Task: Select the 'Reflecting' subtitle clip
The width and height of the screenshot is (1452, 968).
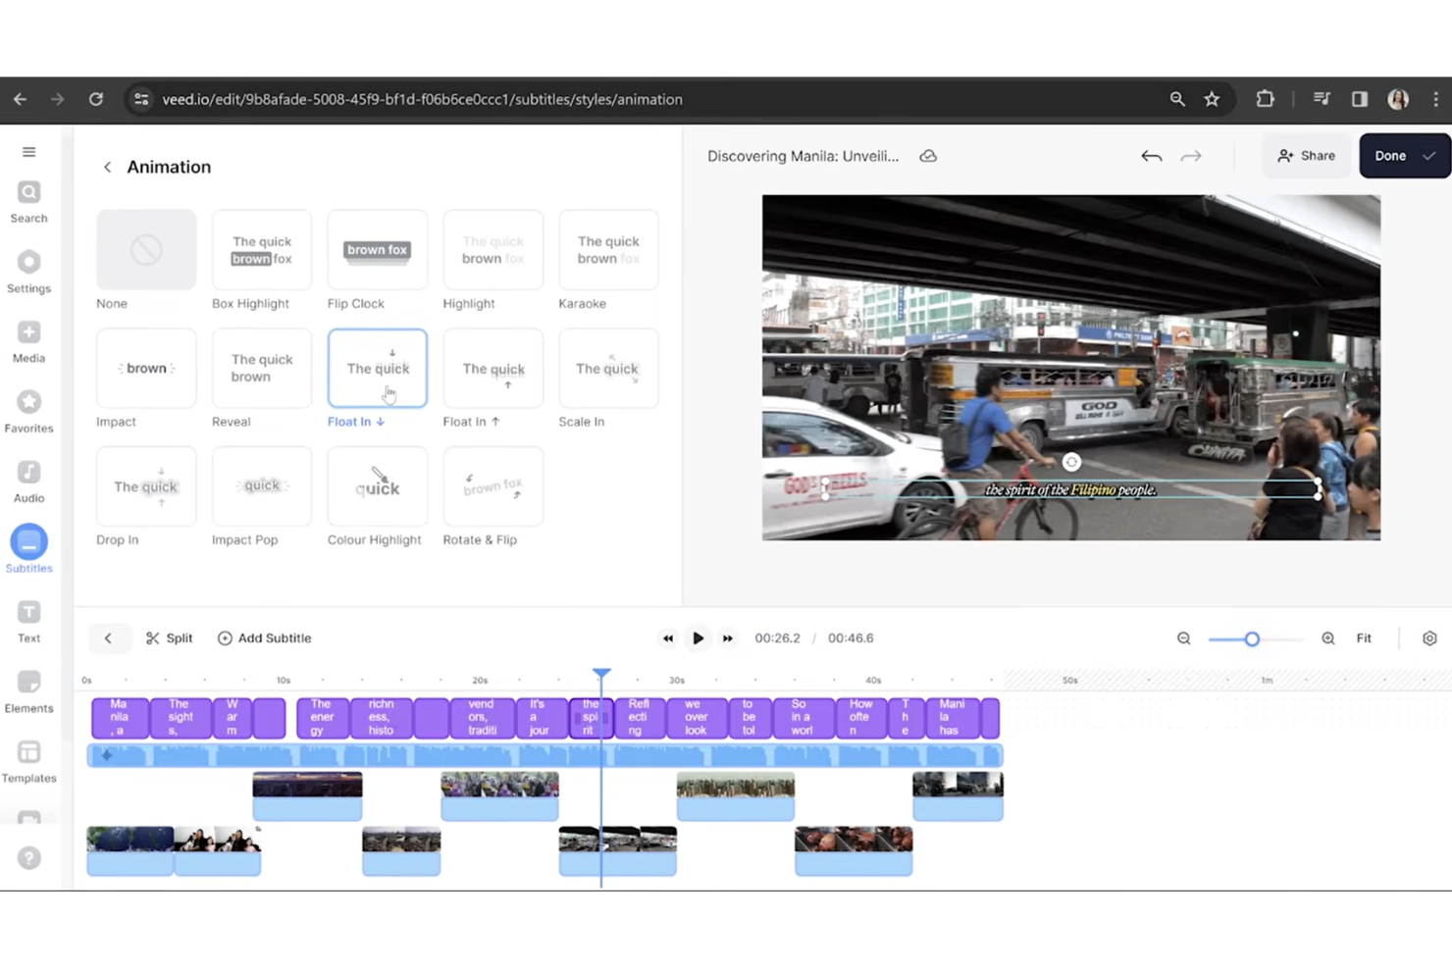Action: click(639, 718)
